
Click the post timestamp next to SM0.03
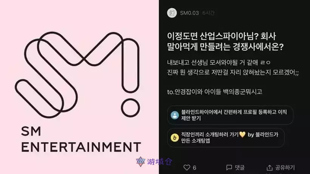click(208, 13)
